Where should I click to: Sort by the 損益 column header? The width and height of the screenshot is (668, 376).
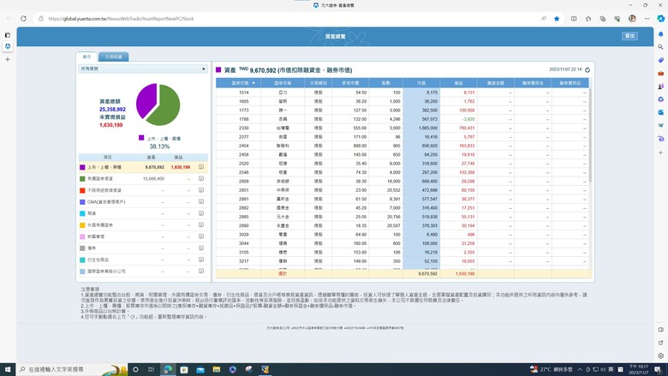(458, 82)
